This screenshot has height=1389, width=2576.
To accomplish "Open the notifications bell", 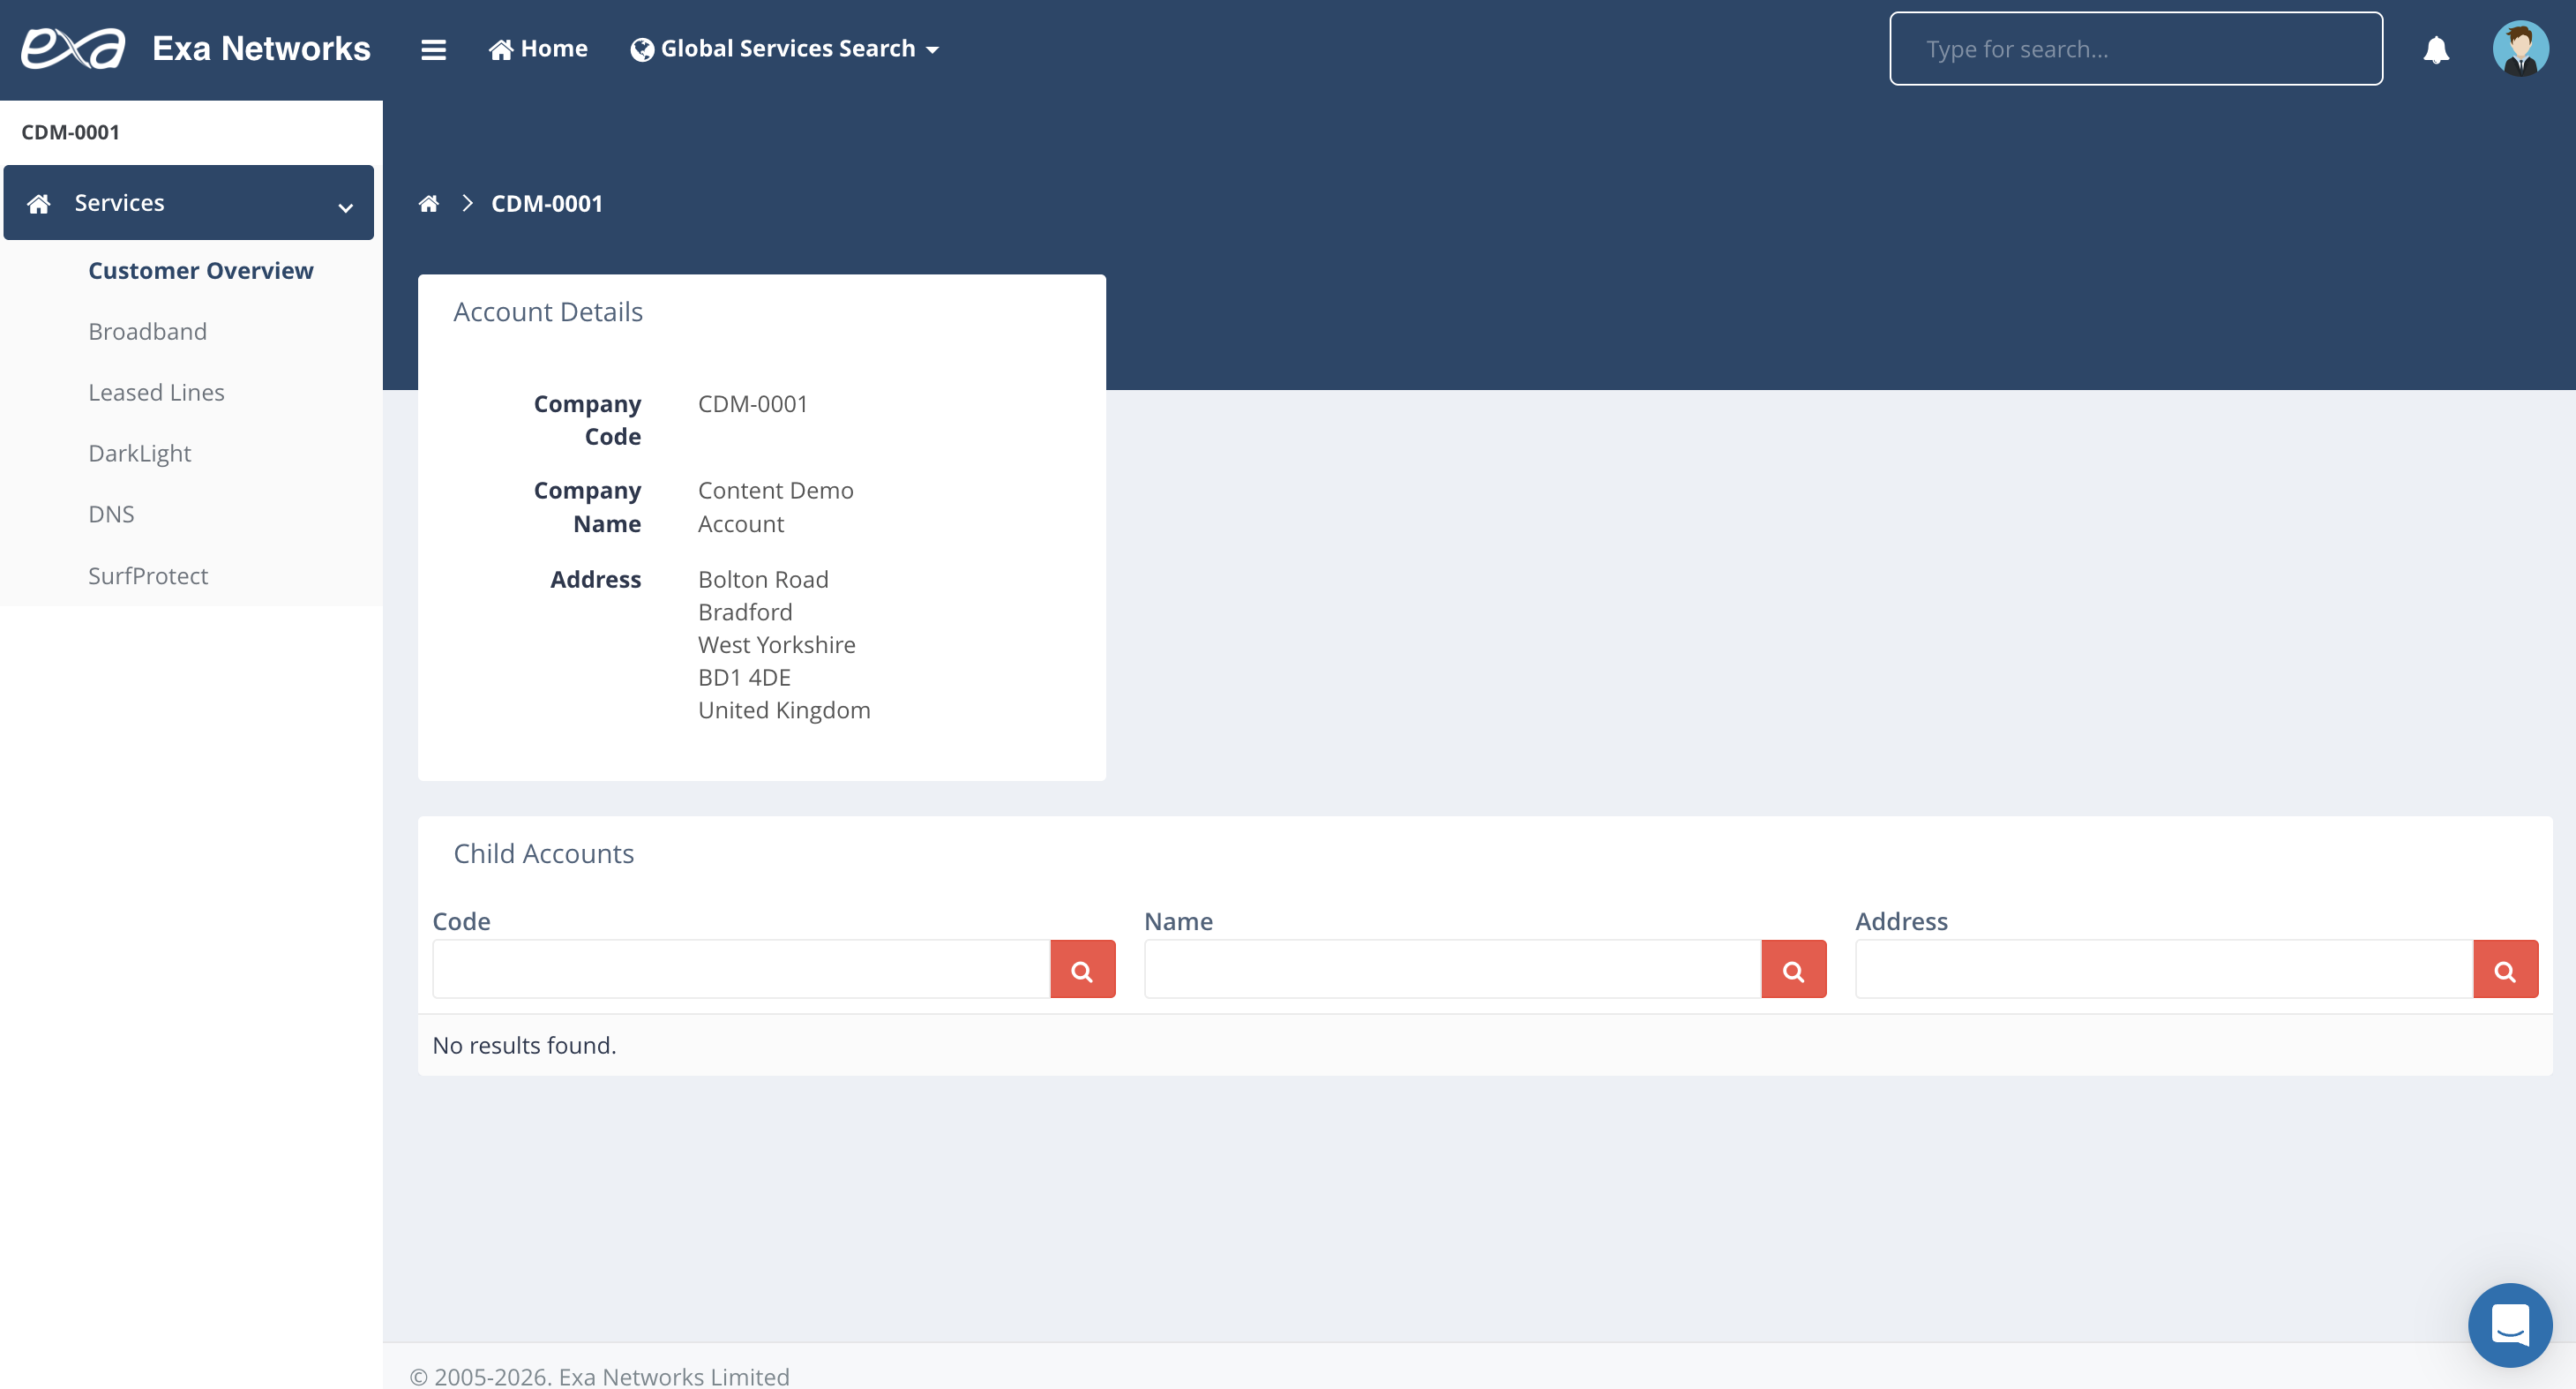I will pos(2436,49).
